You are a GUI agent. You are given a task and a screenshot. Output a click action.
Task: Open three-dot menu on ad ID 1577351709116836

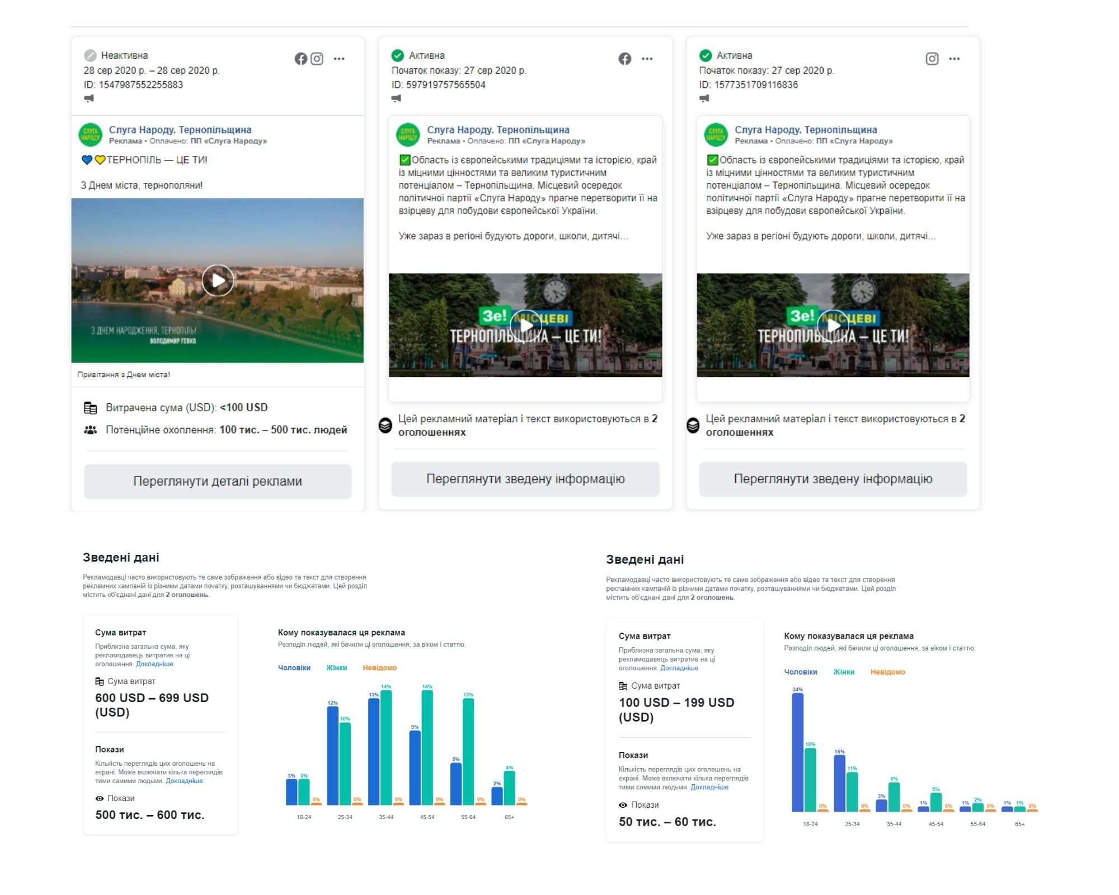click(955, 59)
